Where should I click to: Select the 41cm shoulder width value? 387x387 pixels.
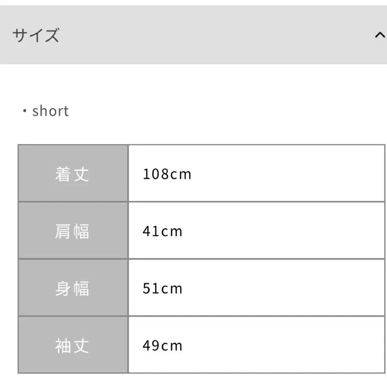[x=163, y=231]
